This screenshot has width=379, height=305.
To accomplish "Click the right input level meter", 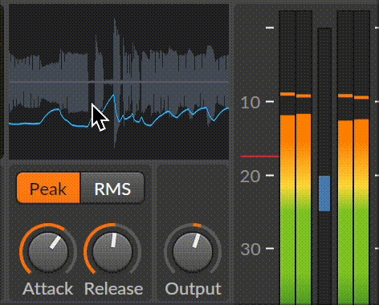I will click(x=304, y=157).
